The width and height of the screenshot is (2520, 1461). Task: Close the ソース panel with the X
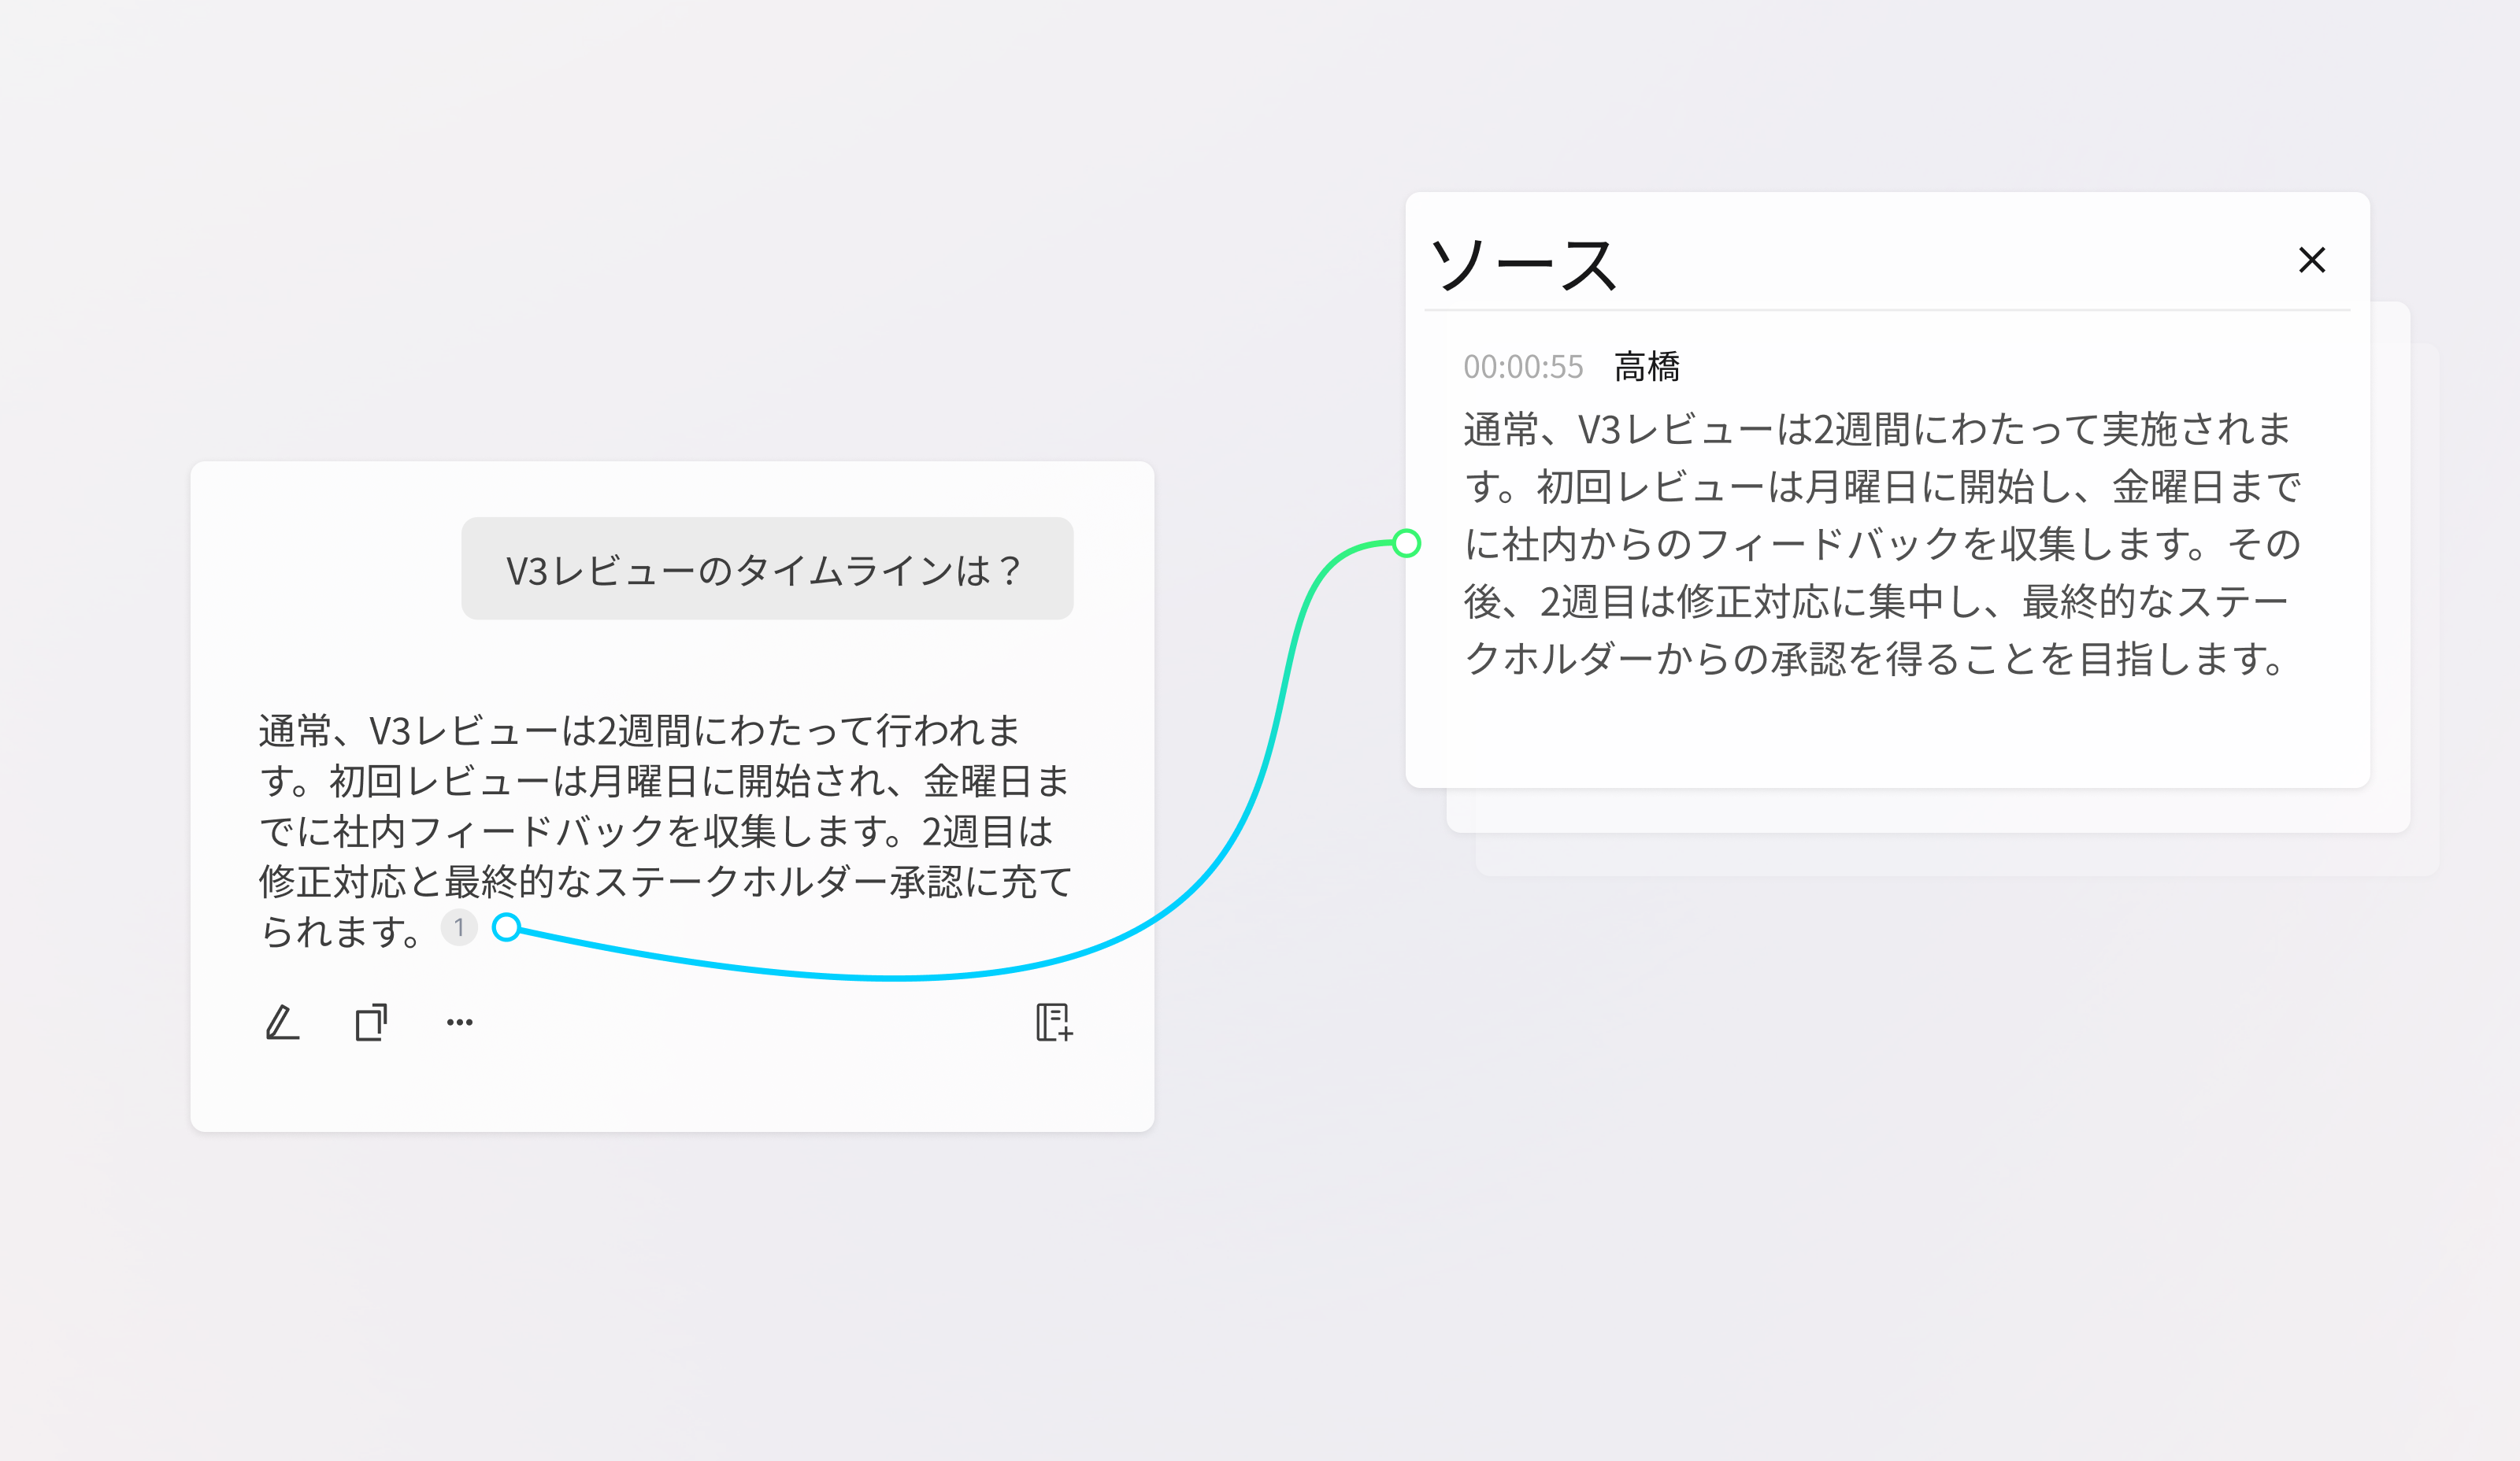[x=2311, y=260]
